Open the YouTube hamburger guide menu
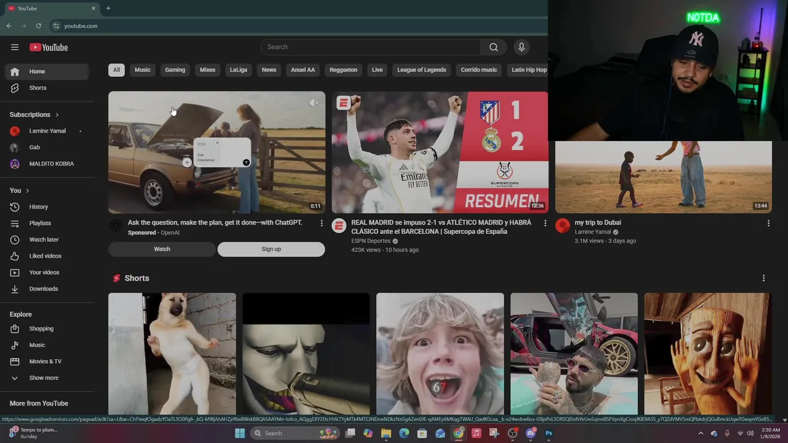Viewport: 788px width, 443px height. coord(15,47)
